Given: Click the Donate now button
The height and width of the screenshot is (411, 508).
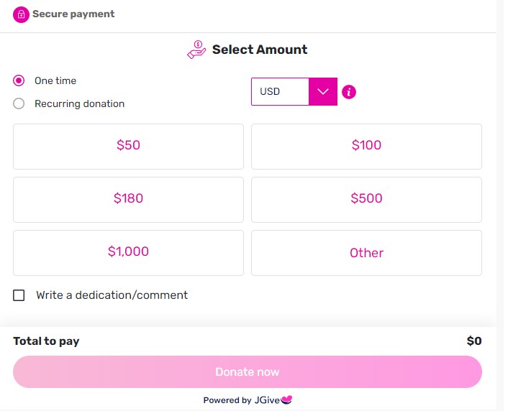Looking at the screenshot, I should click(248, 372).
